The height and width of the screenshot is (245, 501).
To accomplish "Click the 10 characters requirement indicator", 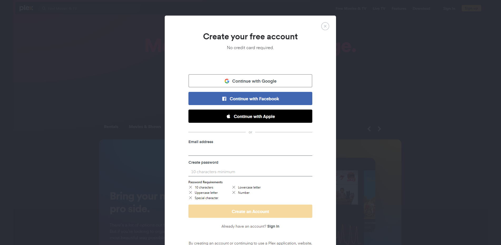I will pos(191,187).
